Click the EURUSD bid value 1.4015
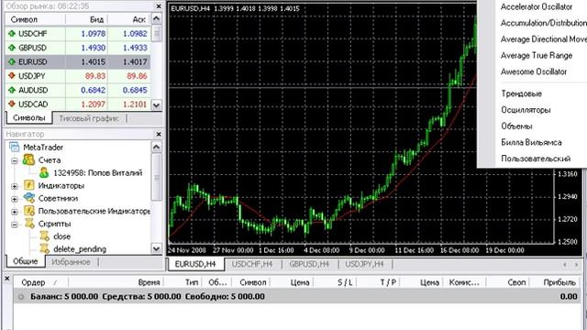 [x=94, y=61]
